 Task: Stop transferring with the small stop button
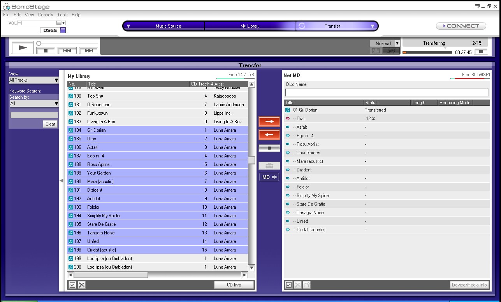pos(481,51)
